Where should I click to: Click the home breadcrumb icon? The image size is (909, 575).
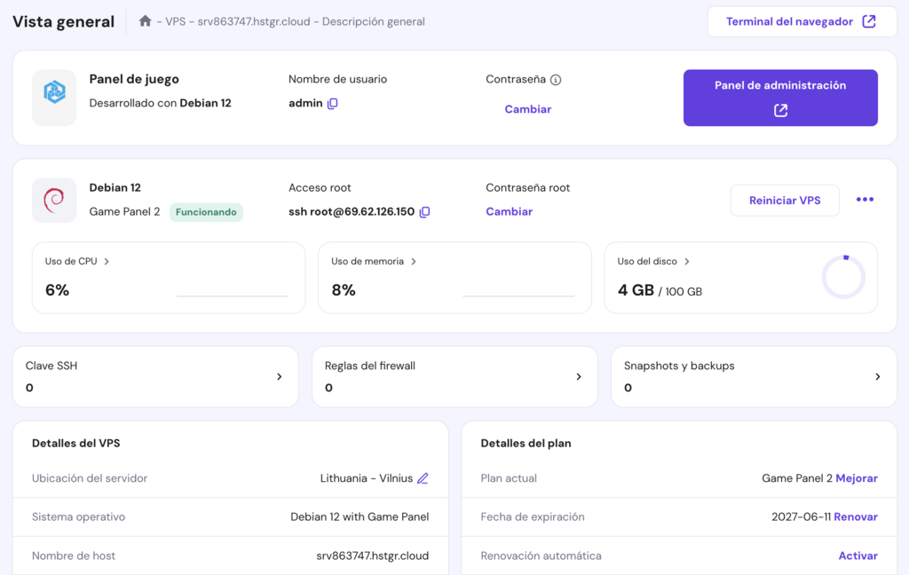pyautogui.click(x=145, y=20)
